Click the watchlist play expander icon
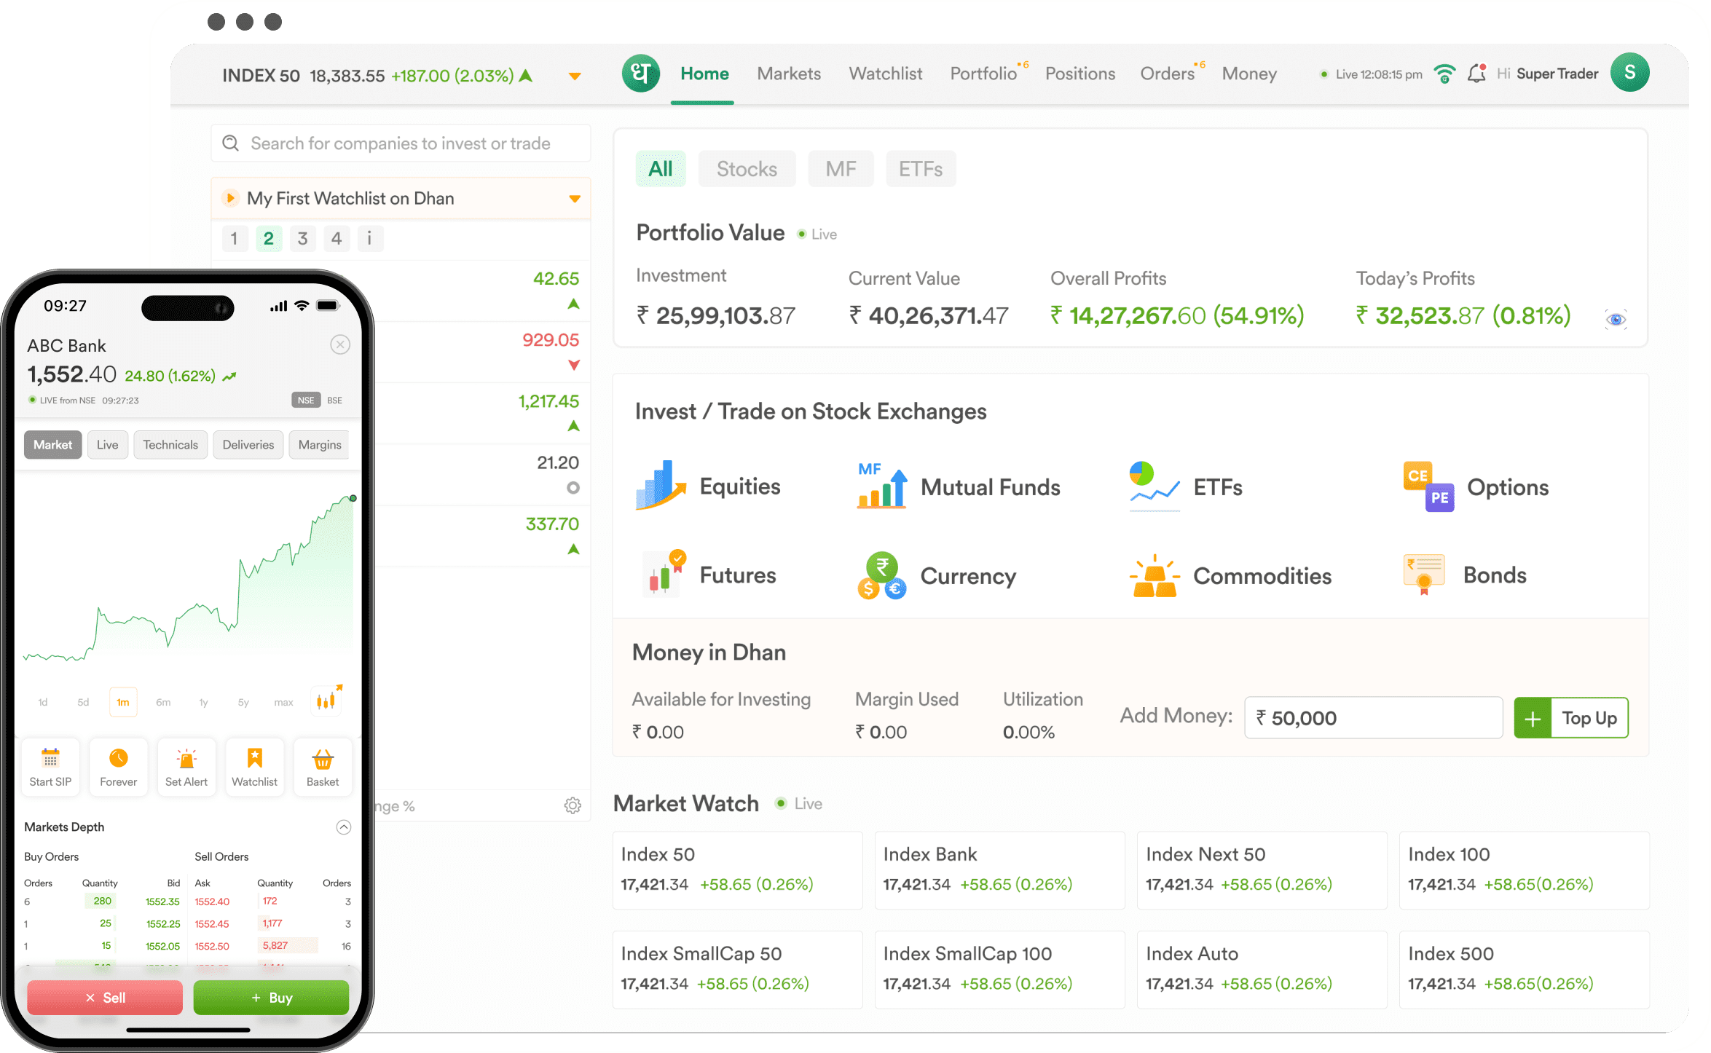Screen dimensions: 1711x1053 [x=230, y=198]
